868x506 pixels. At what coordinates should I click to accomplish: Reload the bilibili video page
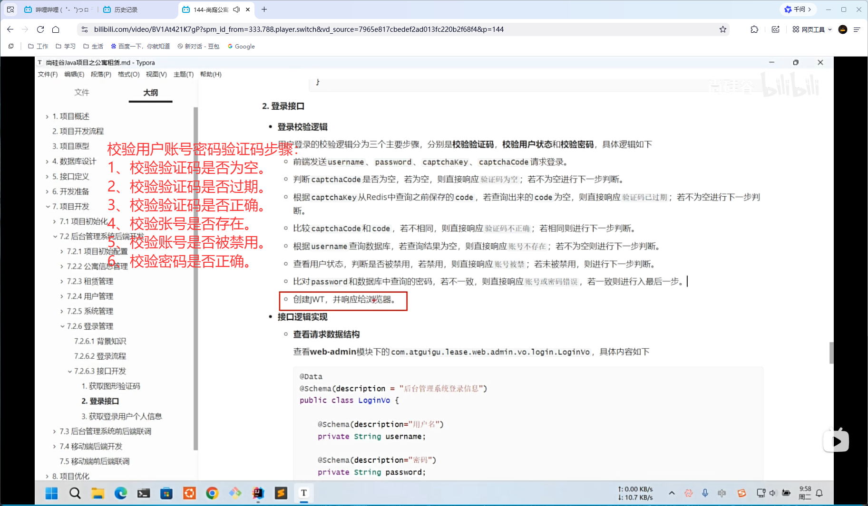coord(40,29)
